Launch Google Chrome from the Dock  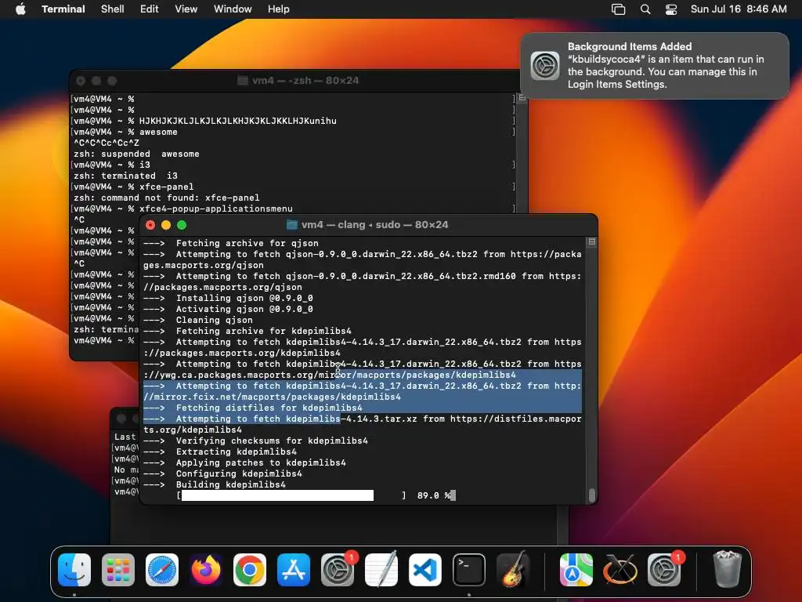point(250,570)
